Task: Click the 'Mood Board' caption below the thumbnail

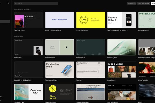Action: tap(111, 80)
